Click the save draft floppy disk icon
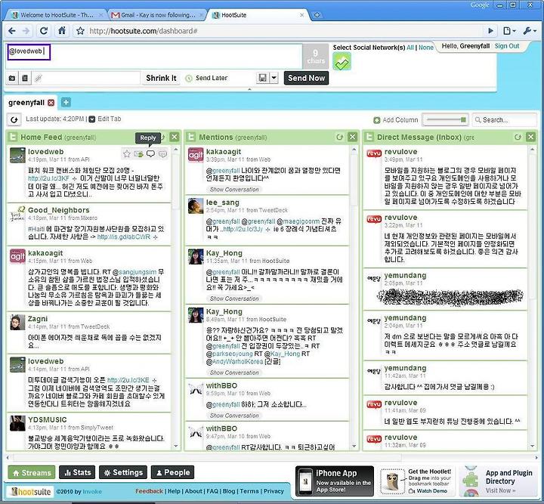 click(263, 78)
